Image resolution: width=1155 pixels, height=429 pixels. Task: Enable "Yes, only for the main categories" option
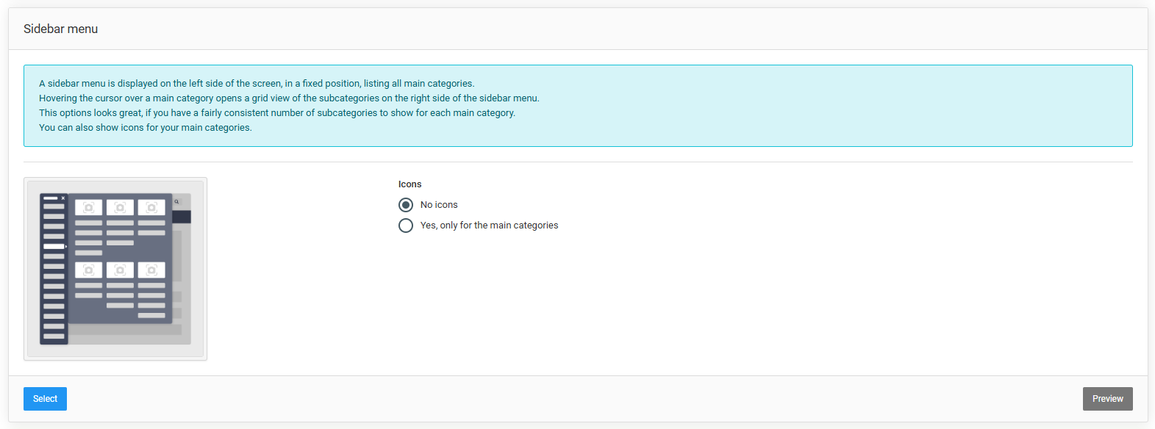point(406,226)
